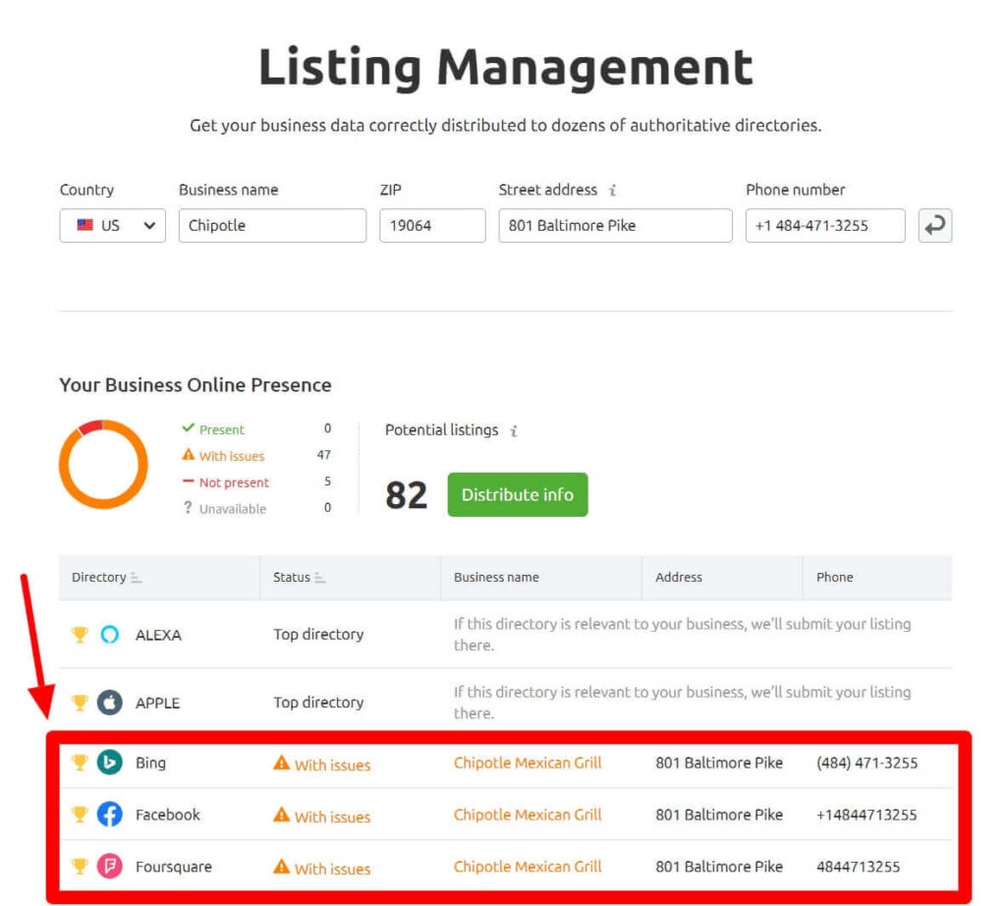The image size is (1006, 906).
Task: Click the trophy icon in Foursquare row
Action: (x=80, y=867)
